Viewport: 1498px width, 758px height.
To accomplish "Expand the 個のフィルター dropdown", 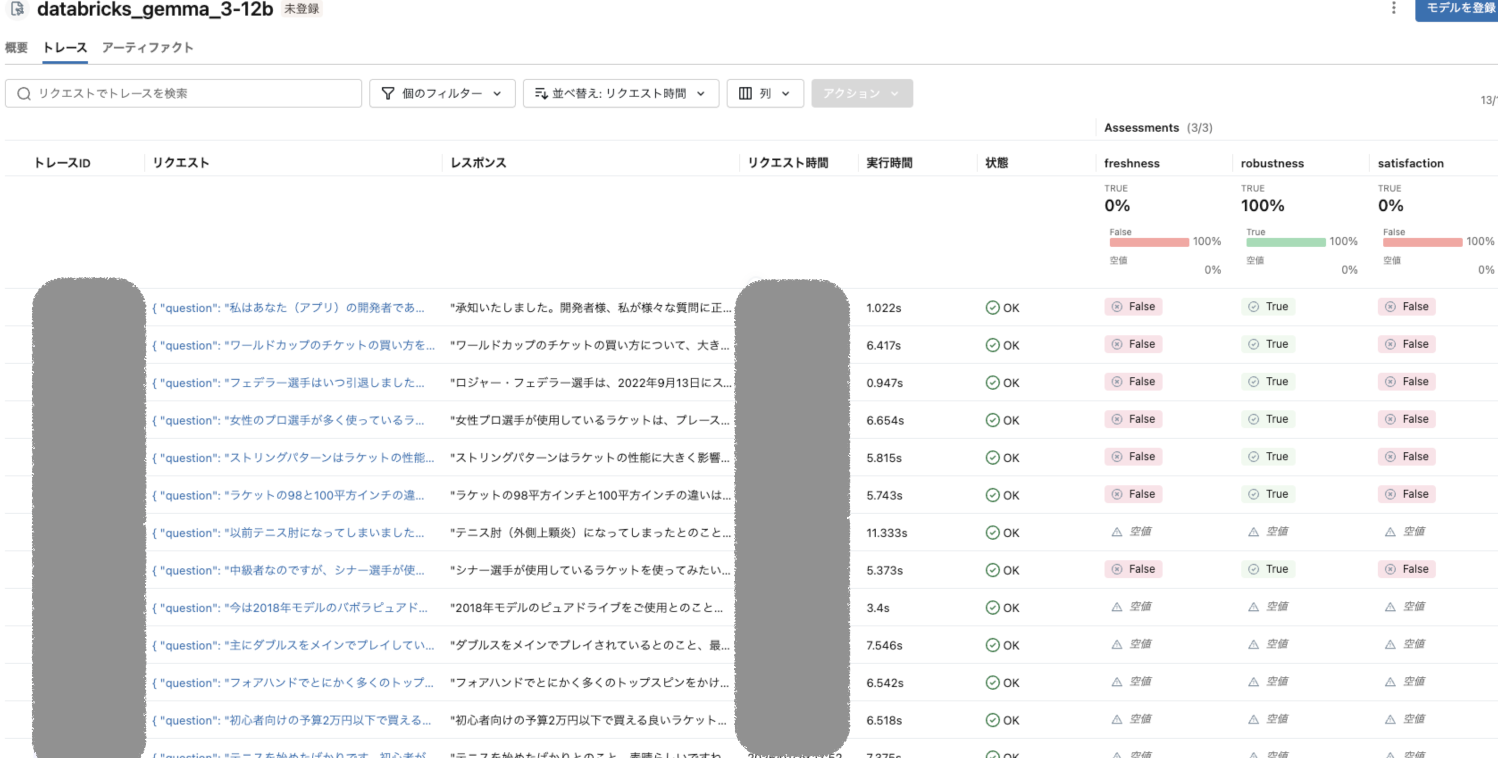I will (x=442, y=94).
